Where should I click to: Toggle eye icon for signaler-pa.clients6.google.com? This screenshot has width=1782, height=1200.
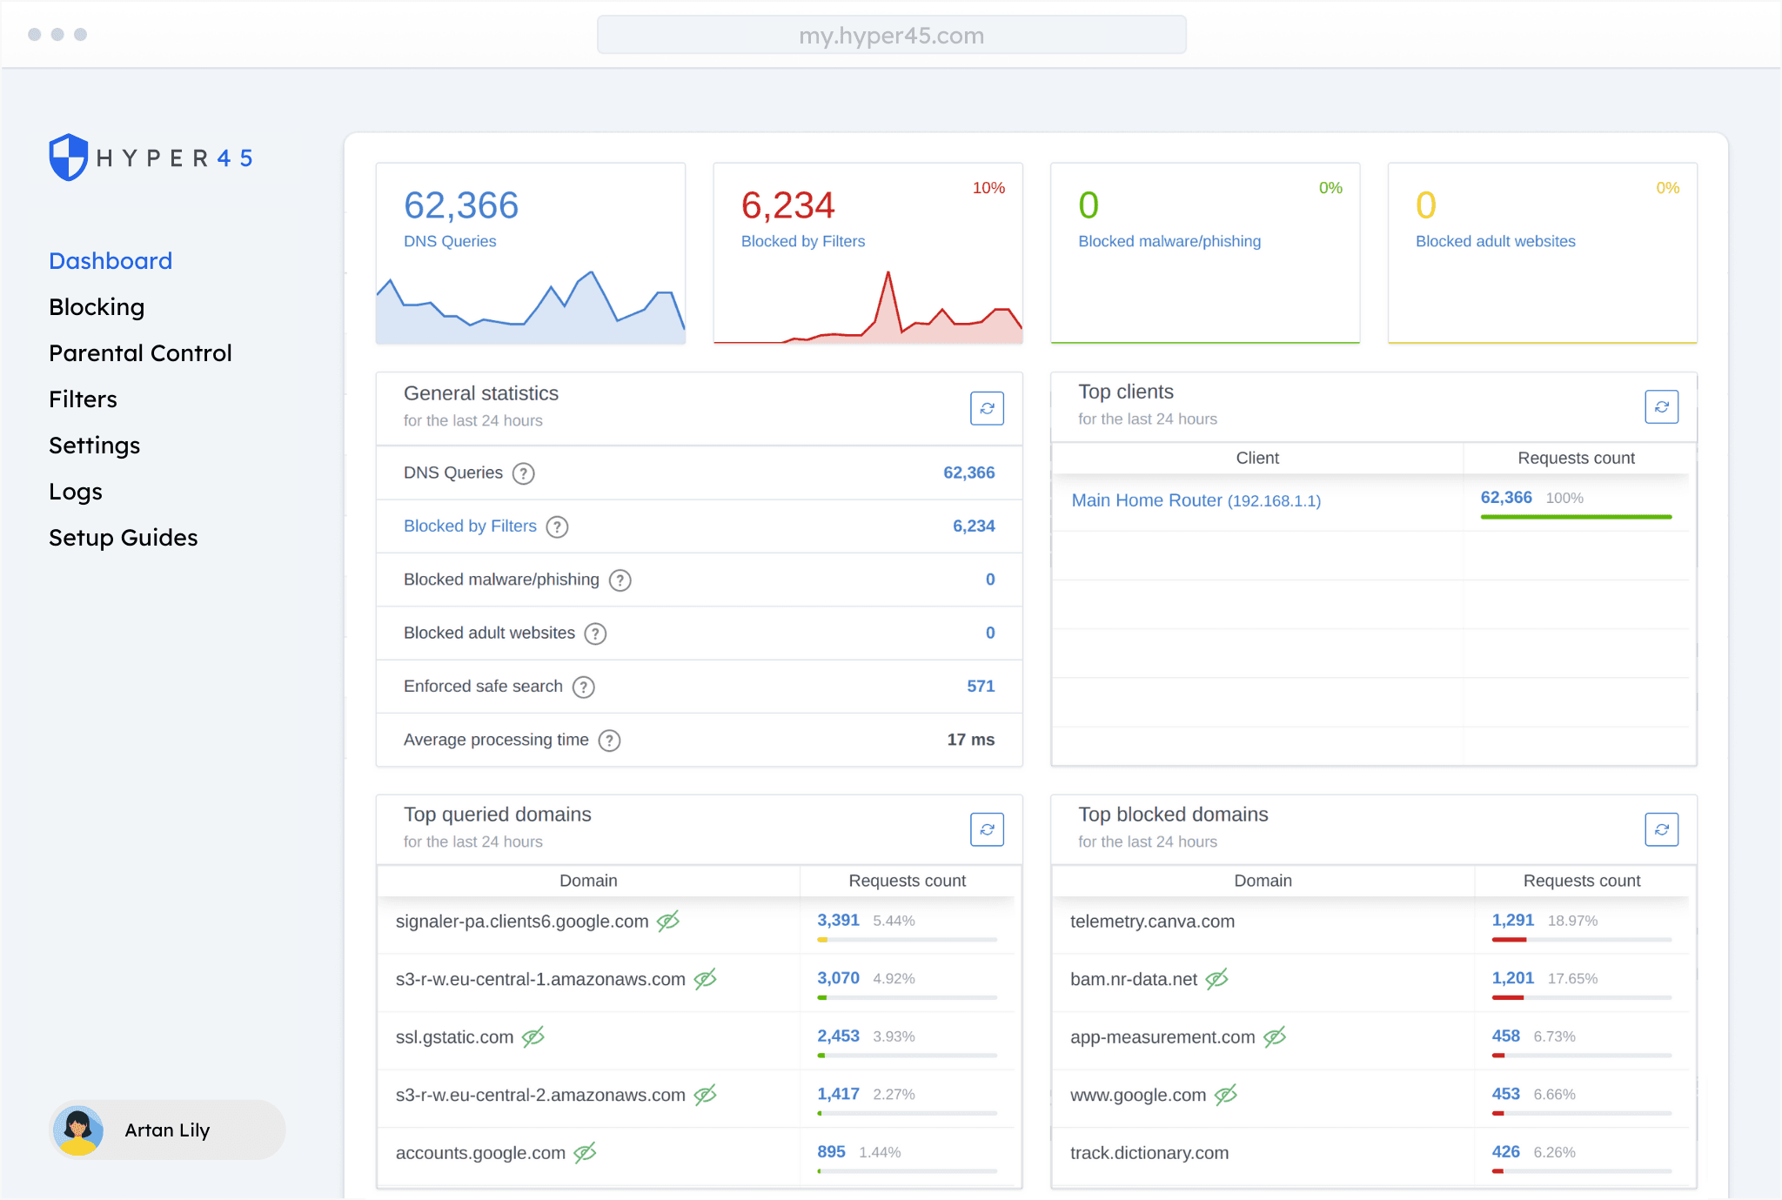[668, 922]
